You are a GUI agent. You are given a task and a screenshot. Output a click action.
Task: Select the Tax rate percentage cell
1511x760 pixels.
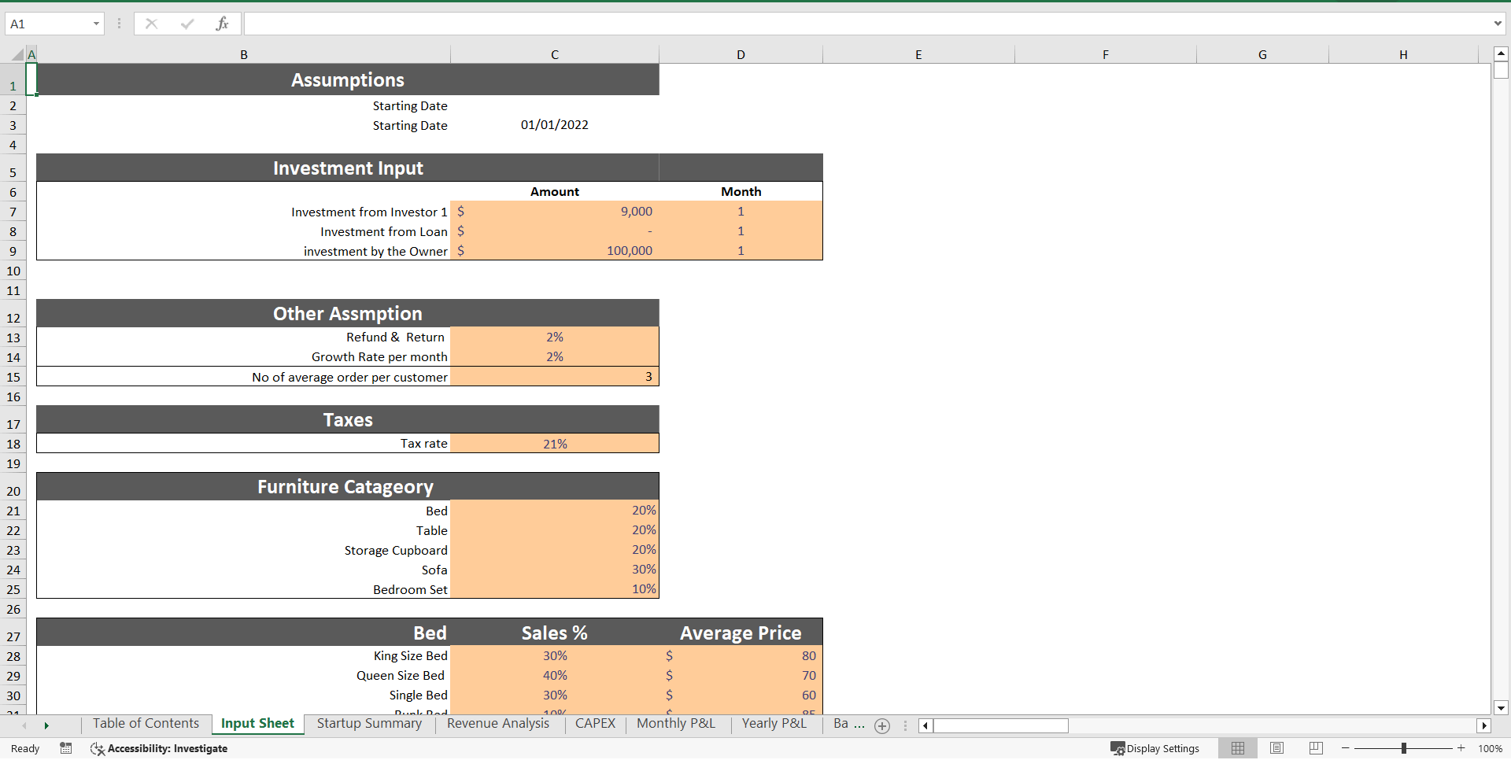[554, 443]
